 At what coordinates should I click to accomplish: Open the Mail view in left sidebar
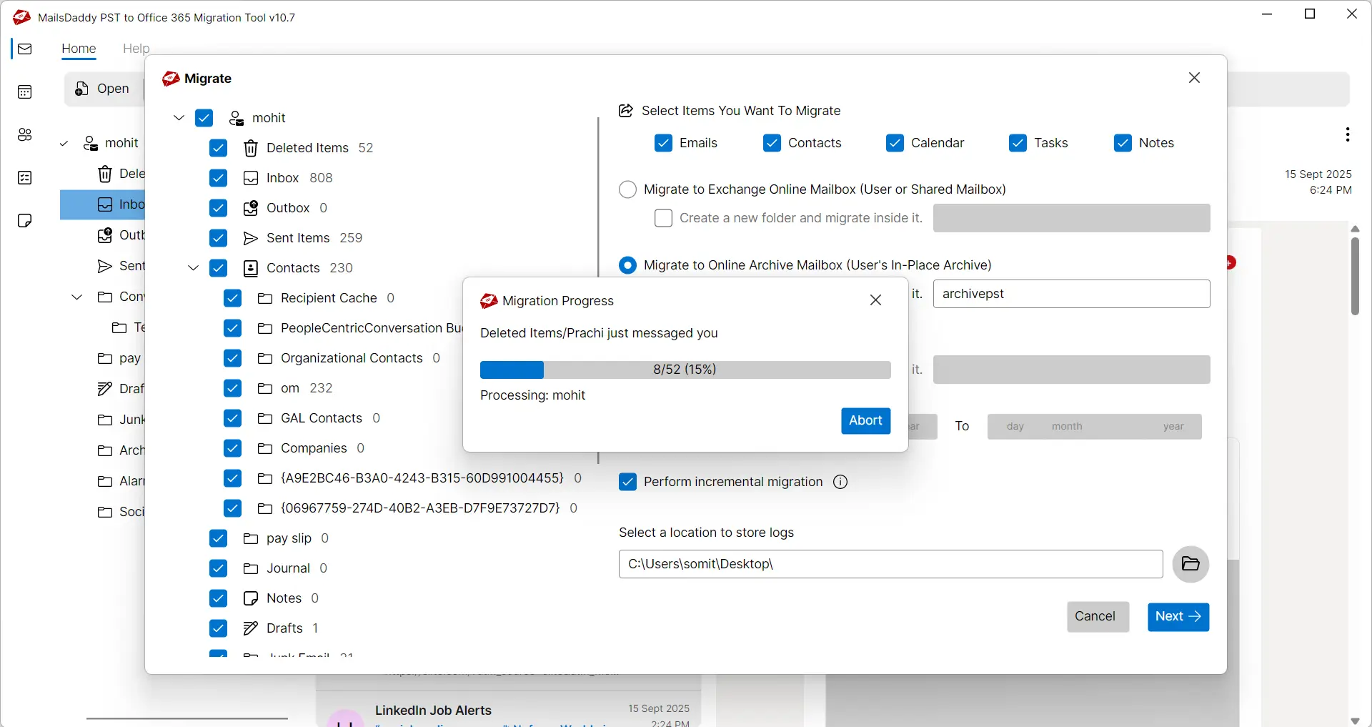click(25, 49)
